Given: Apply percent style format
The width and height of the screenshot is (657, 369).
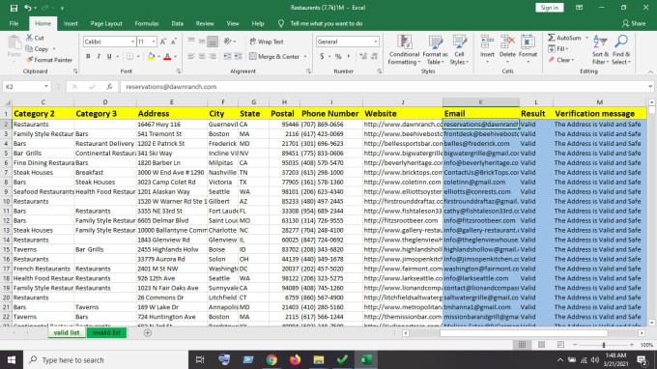Looking at the screenshot, I should [x=338, y=56].
